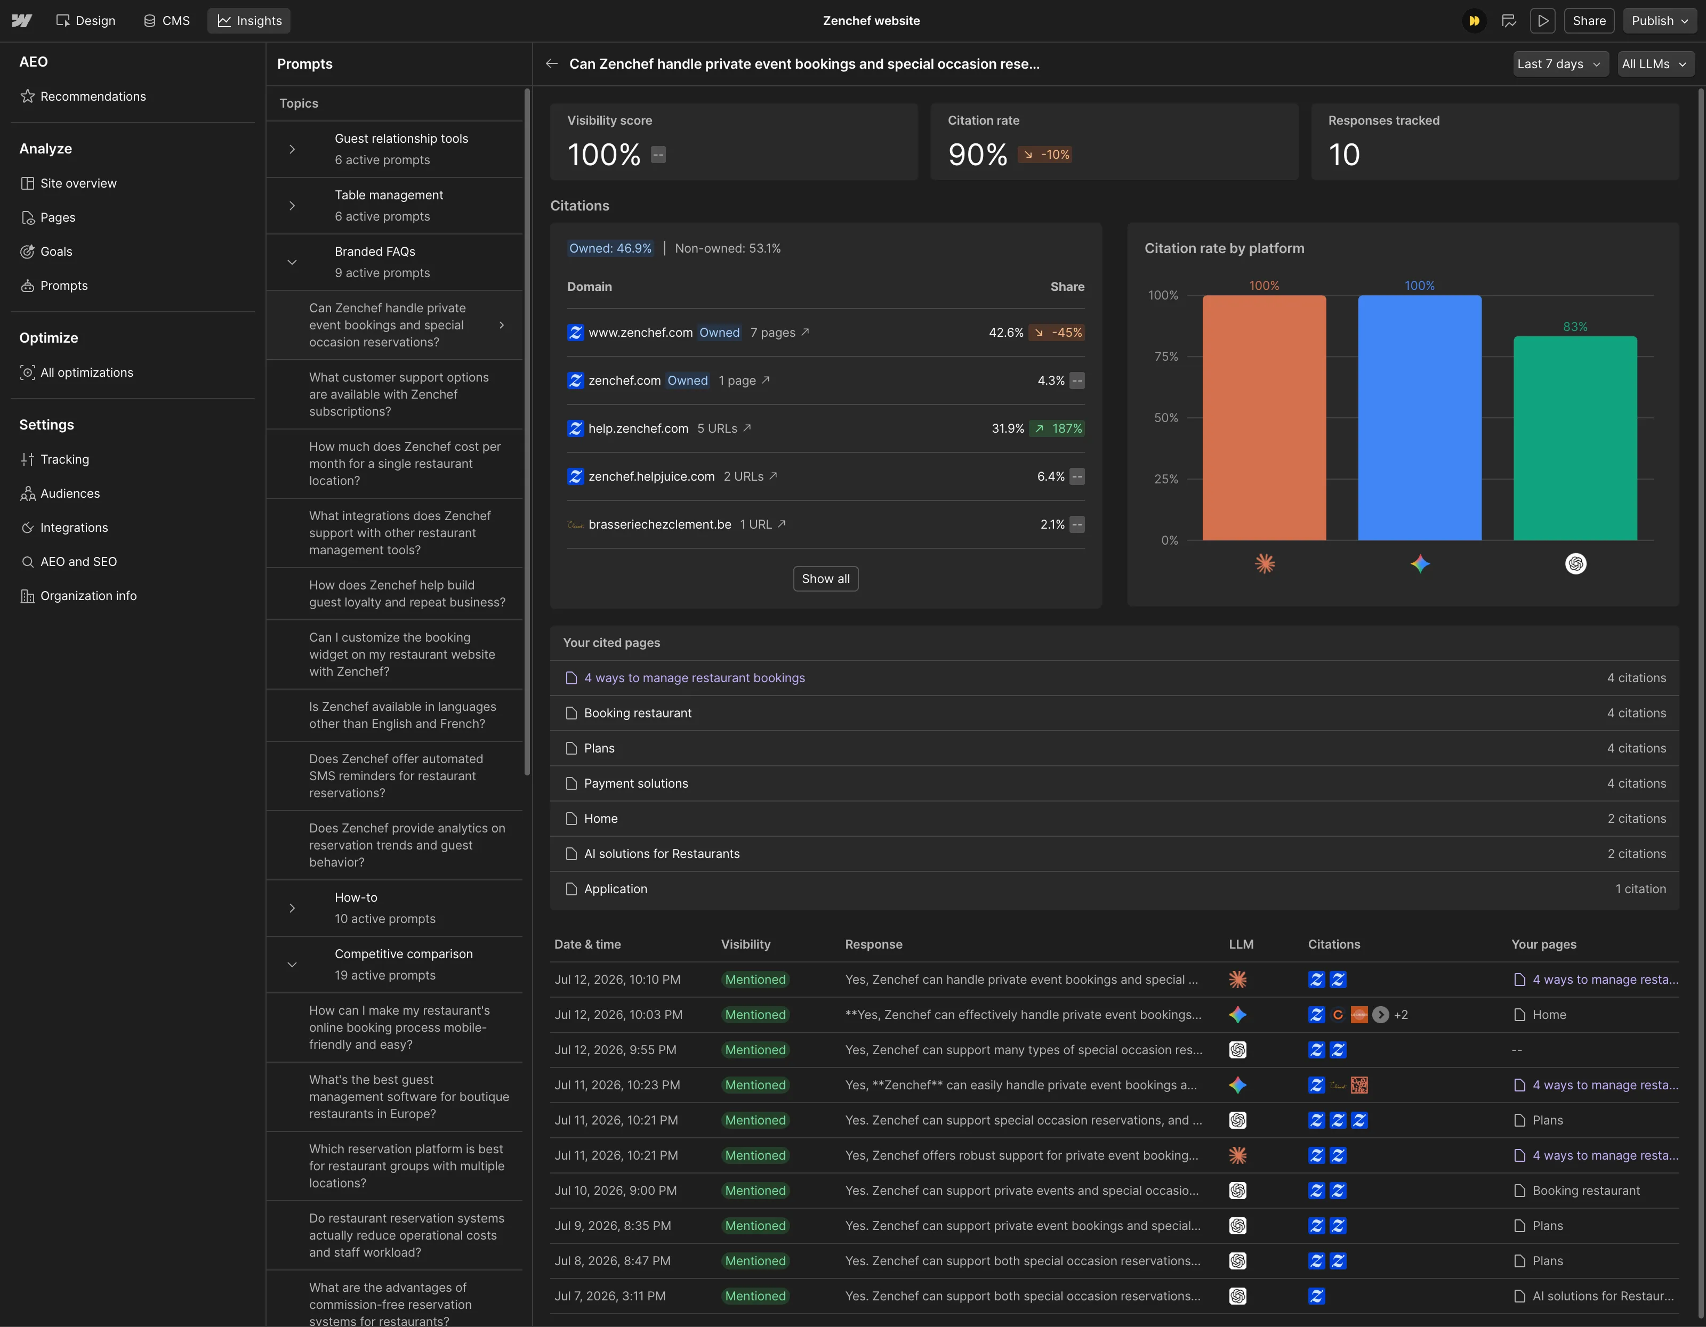
Task: Open the comments icon in top bar
Action: coord(1508,21)
